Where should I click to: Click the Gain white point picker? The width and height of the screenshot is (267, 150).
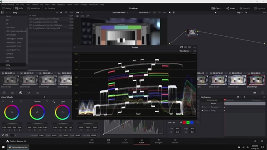click(54, 101)
